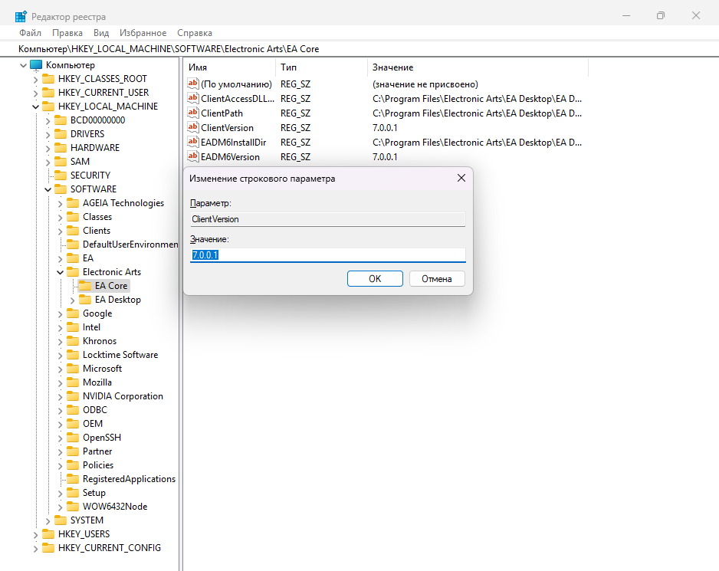Image resolution: width=719 pixels, height=571 pixels.
Task: Confirm the edit with OK button
Action: coord(375,278)
